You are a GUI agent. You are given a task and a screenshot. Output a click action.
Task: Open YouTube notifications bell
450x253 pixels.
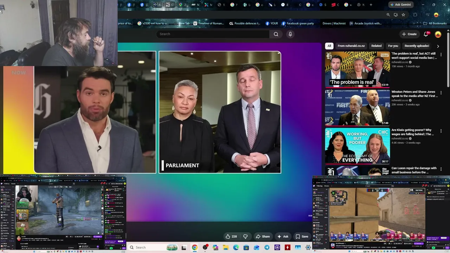point(426,34)
